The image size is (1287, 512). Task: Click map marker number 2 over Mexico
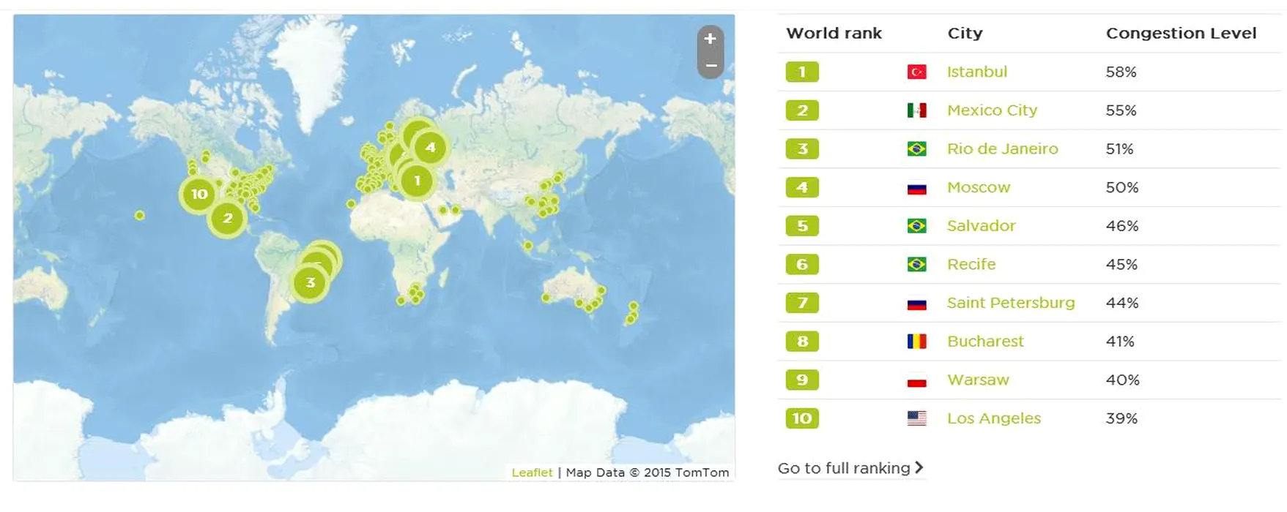(x=227, y=218)
